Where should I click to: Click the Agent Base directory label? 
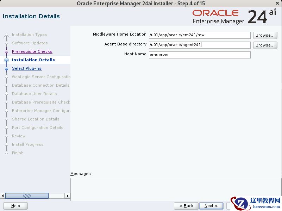125,44
